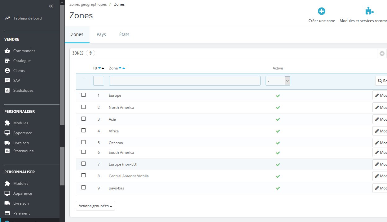This screenshot has height=222, width=387.
Task: Expand the Actions groupées menu
Action: point(95,206)
